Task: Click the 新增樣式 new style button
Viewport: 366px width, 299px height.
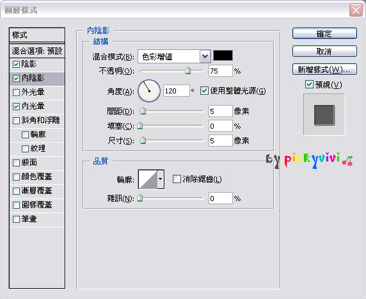Action: pos(324,69)
